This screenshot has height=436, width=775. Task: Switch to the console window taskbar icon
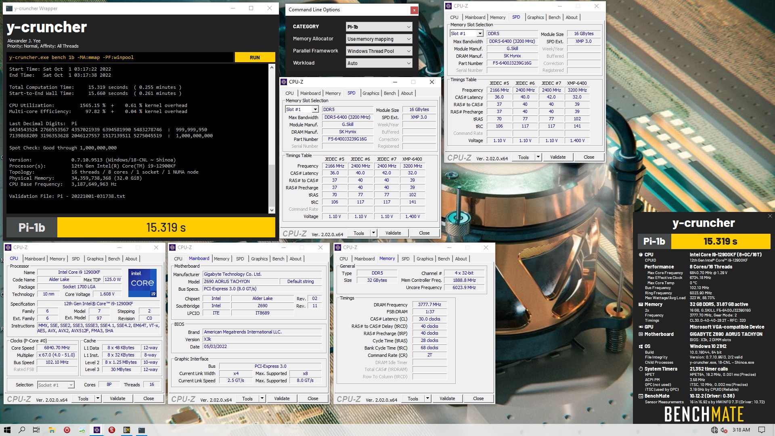click(142, 430)
